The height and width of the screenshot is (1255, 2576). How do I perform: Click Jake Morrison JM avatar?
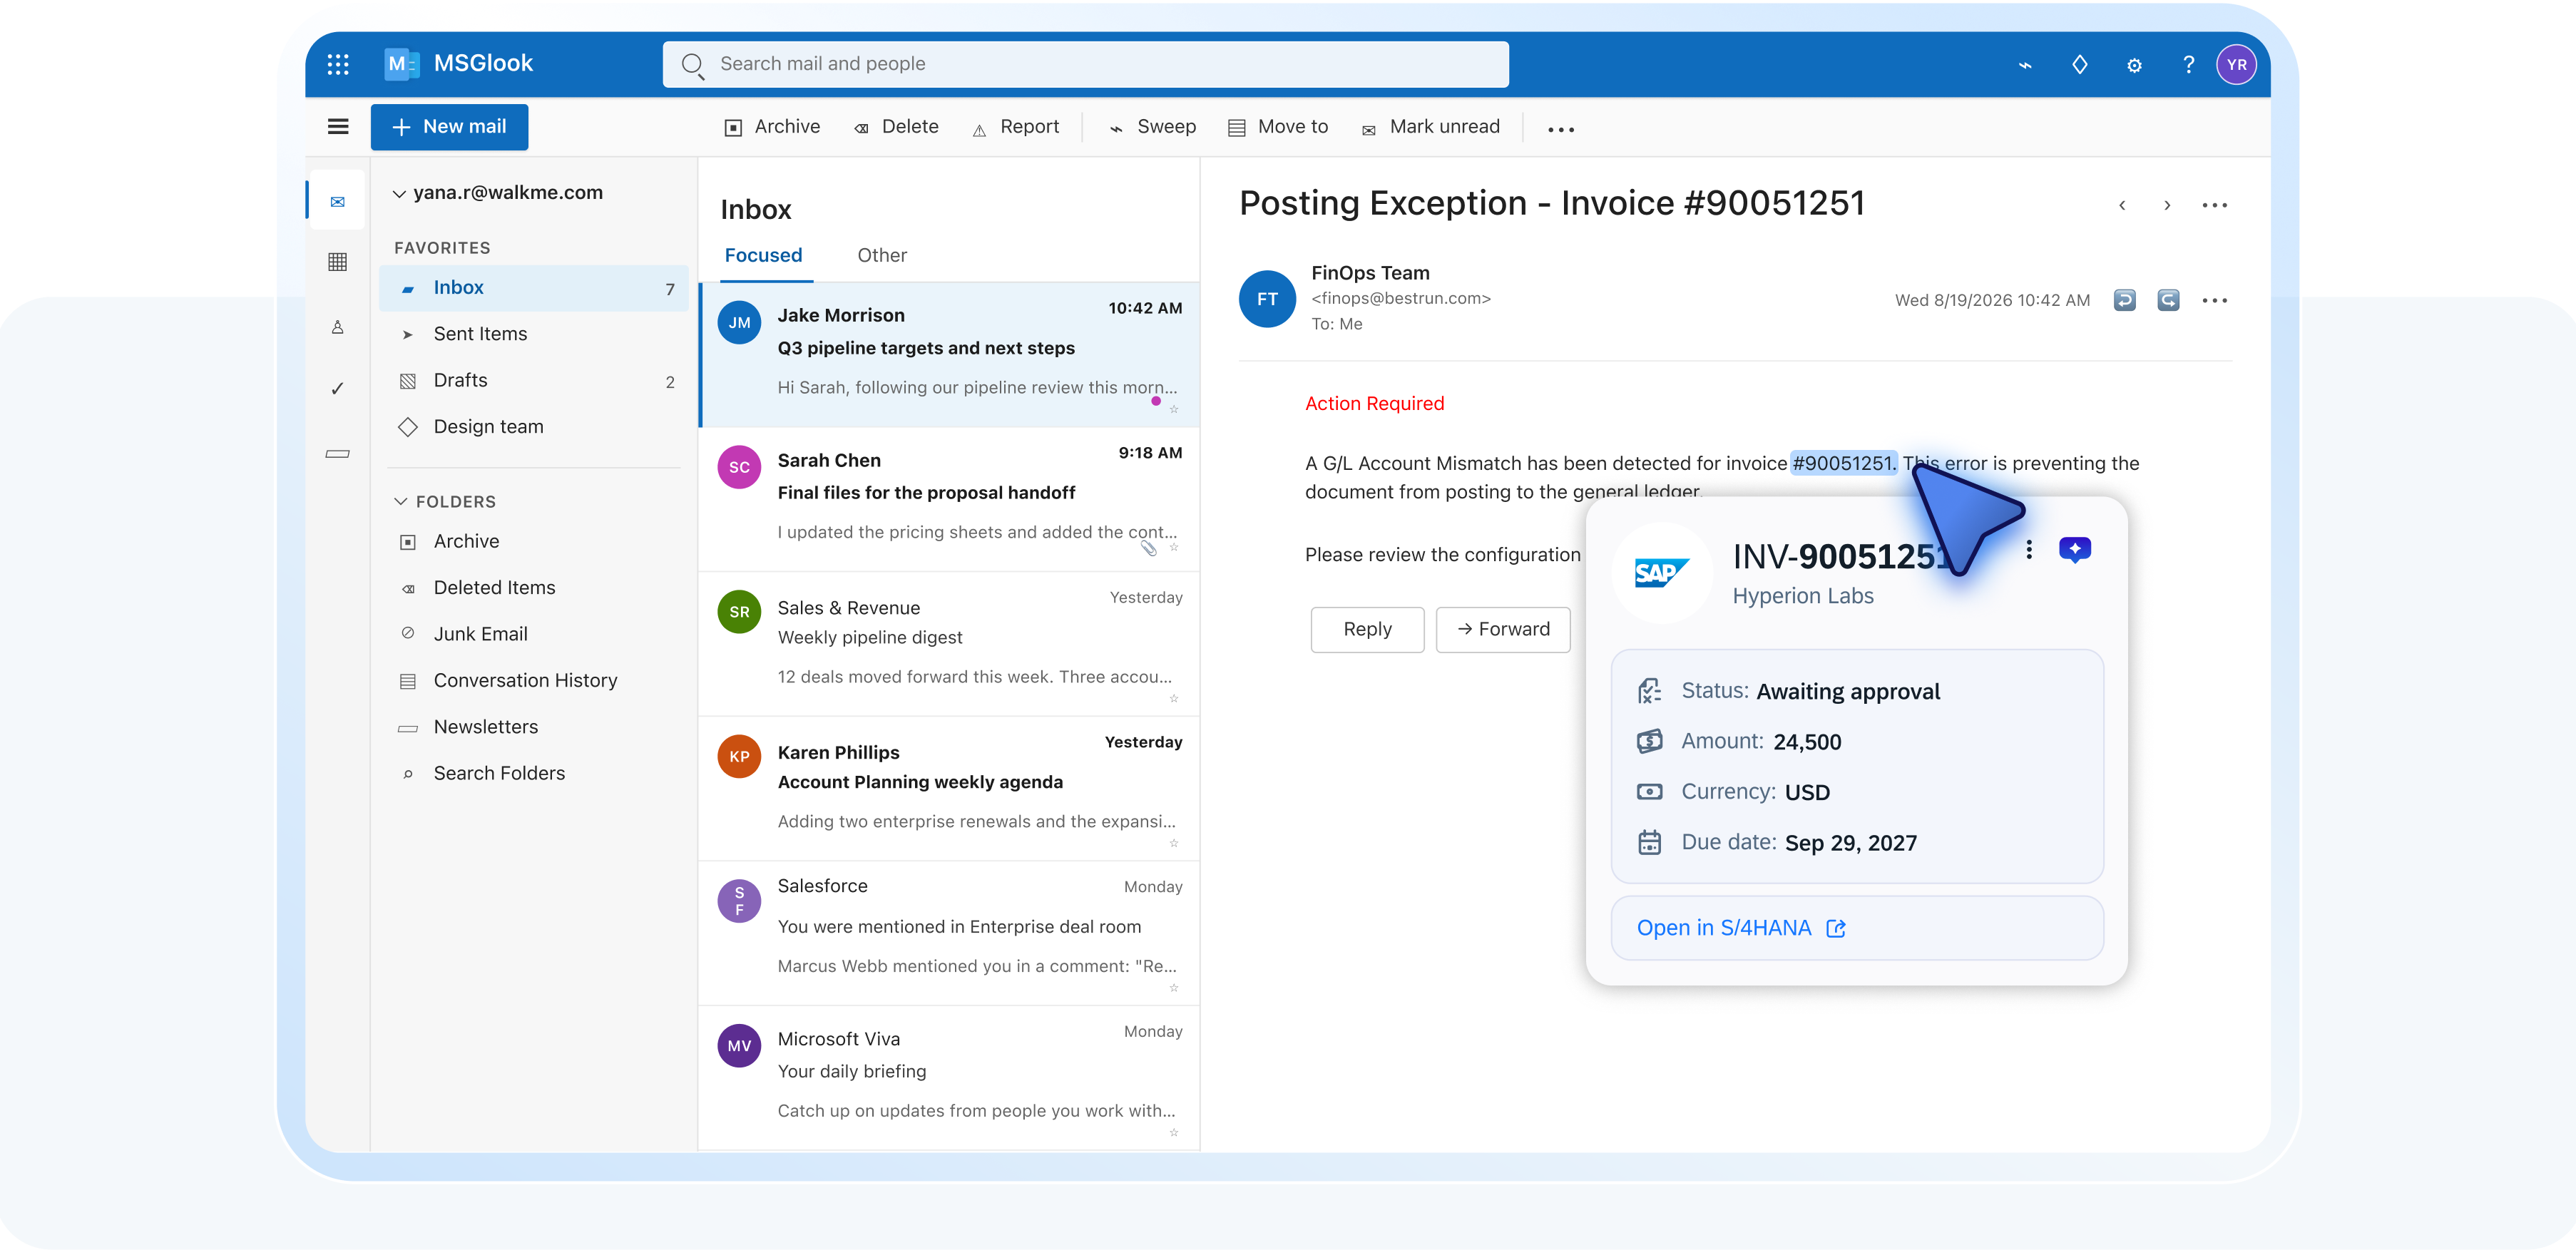point(739,322)
